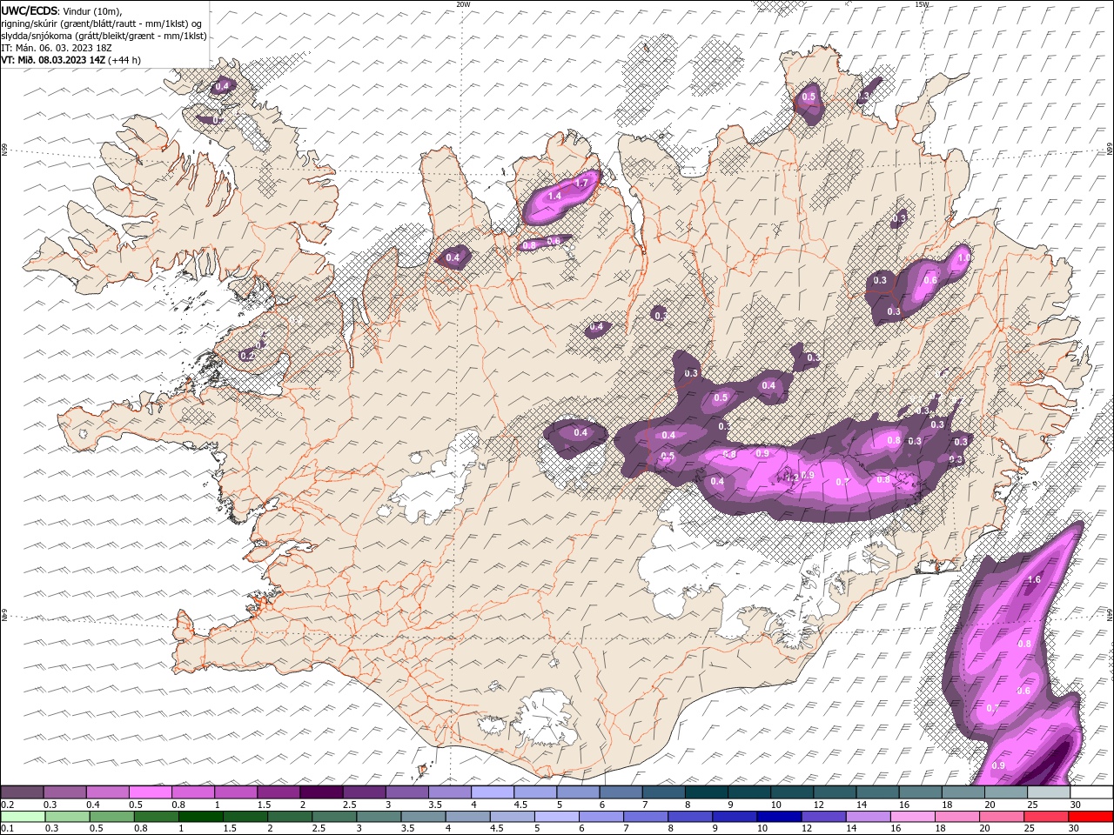
Task: Click the white 30 swatch in top legend
Action: pyautogui.click(x=1091, y=792)
